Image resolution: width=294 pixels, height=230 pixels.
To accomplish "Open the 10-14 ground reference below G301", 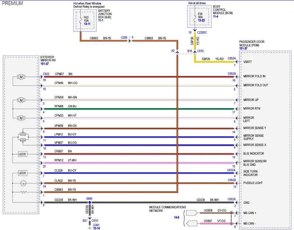I will 96,228.
